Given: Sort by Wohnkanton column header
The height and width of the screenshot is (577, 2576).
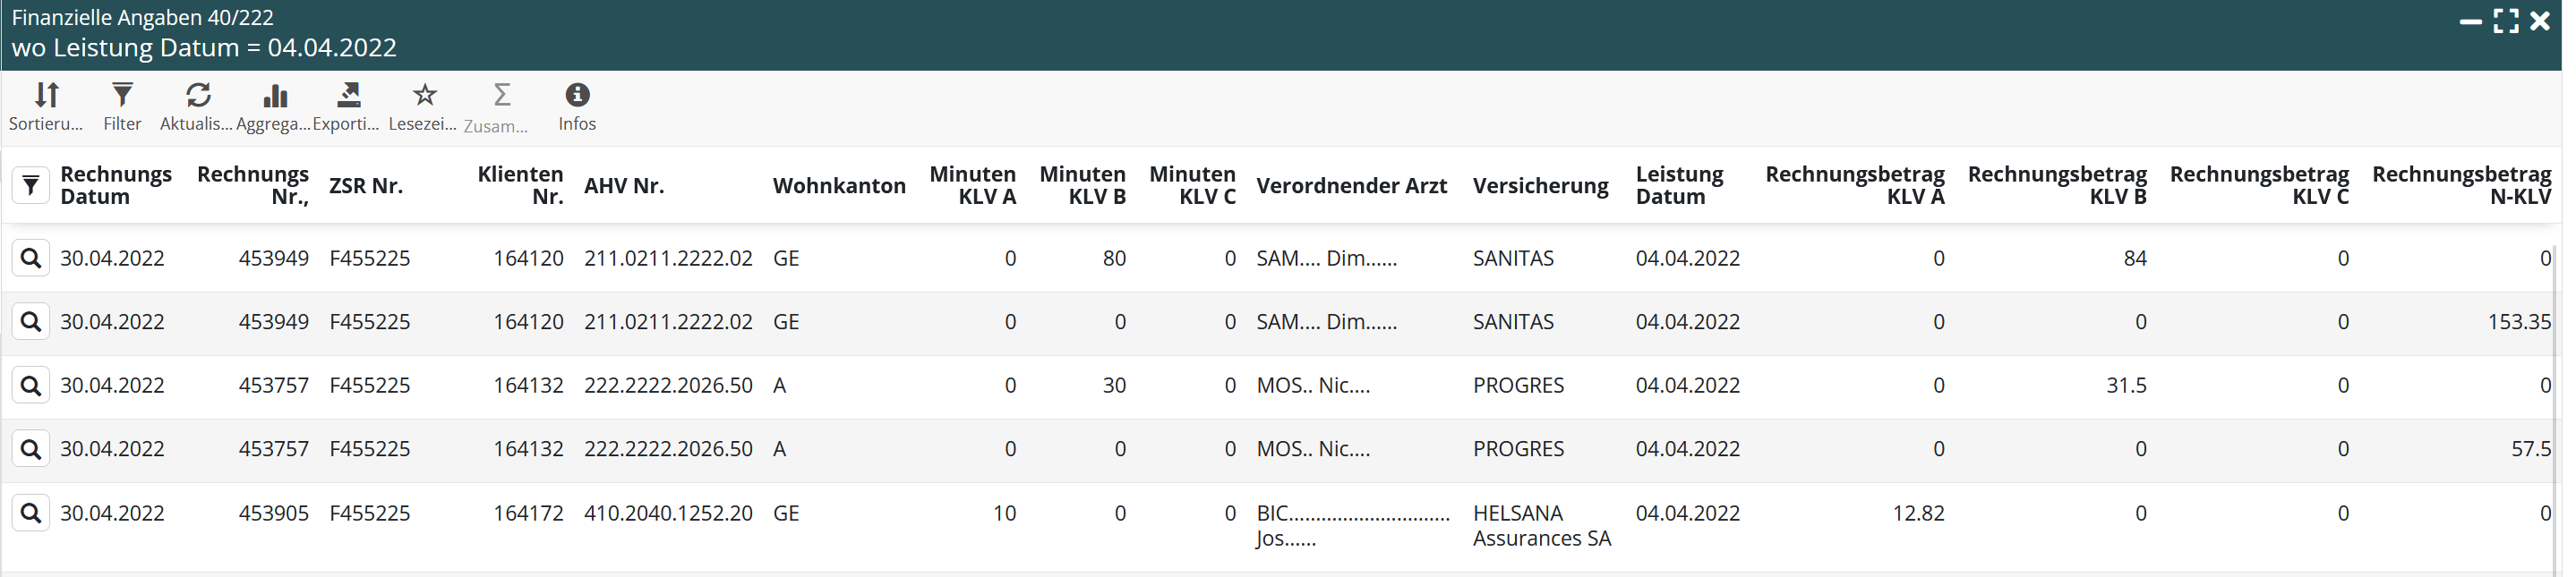Looking at the screenshot, I should pyautogui.click(x=838, y=186).
